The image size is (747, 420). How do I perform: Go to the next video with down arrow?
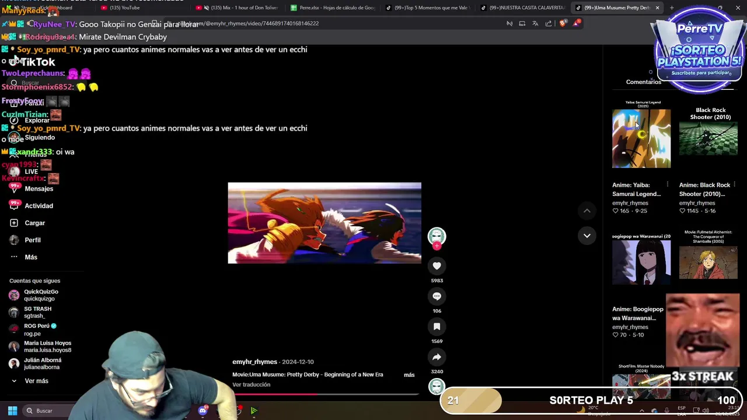click(587, 236)
